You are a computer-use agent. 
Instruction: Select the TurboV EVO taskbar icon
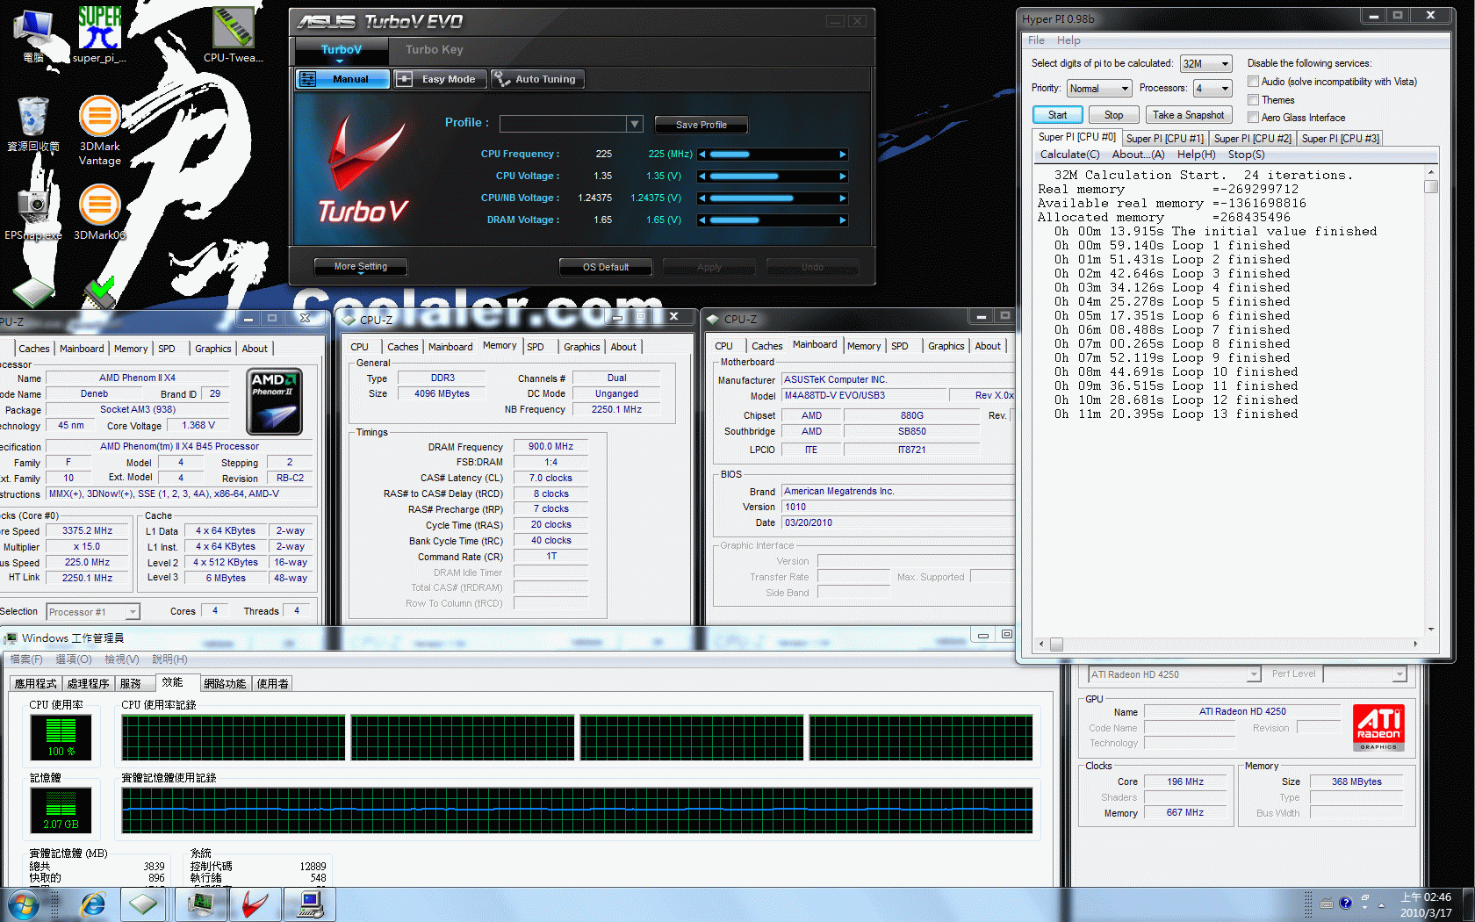coord(255,904)
